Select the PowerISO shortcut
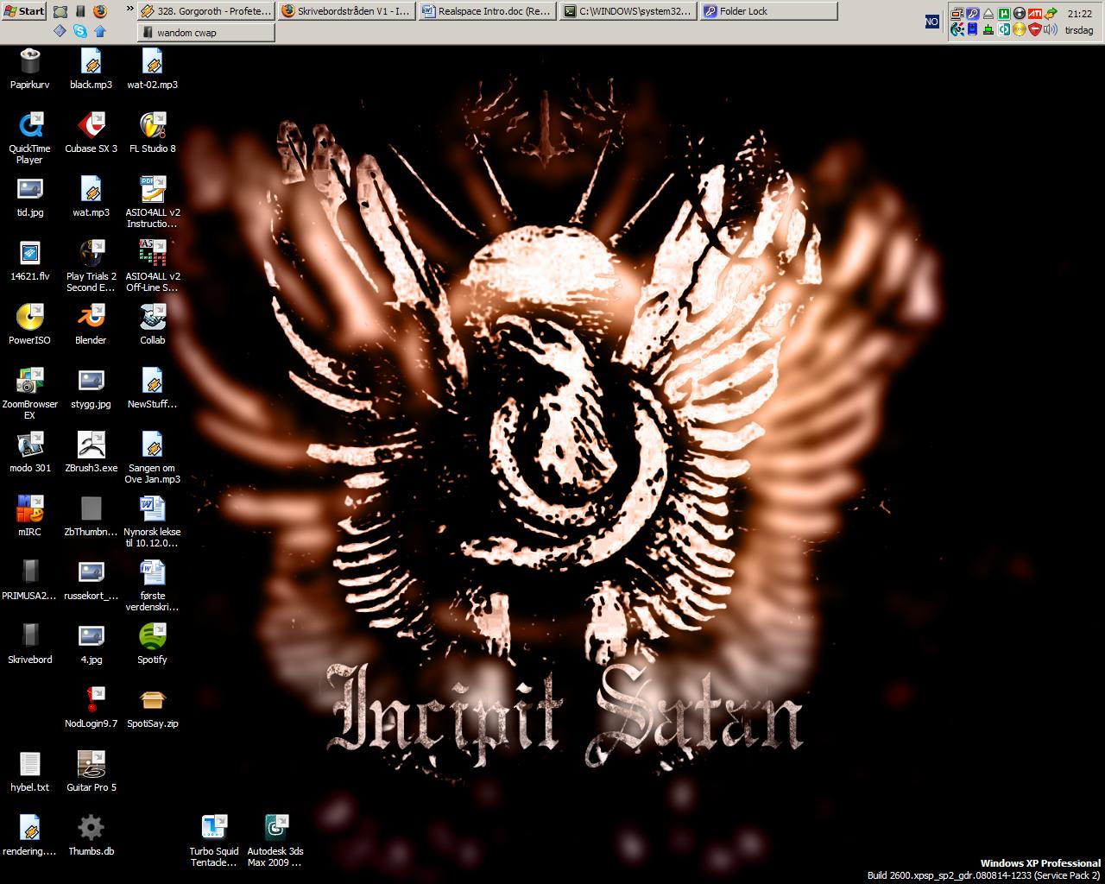 click(x=30, y=325)
